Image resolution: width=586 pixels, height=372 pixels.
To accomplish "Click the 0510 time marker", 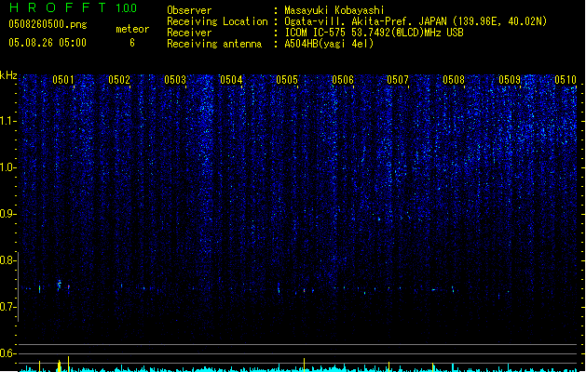I will click(566, 80).
